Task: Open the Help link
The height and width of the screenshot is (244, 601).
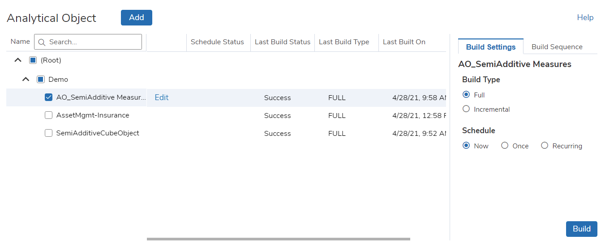Action: pos(585,17)
